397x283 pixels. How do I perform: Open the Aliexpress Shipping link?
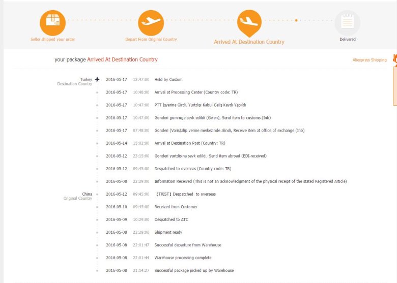(x=369, y=60)
